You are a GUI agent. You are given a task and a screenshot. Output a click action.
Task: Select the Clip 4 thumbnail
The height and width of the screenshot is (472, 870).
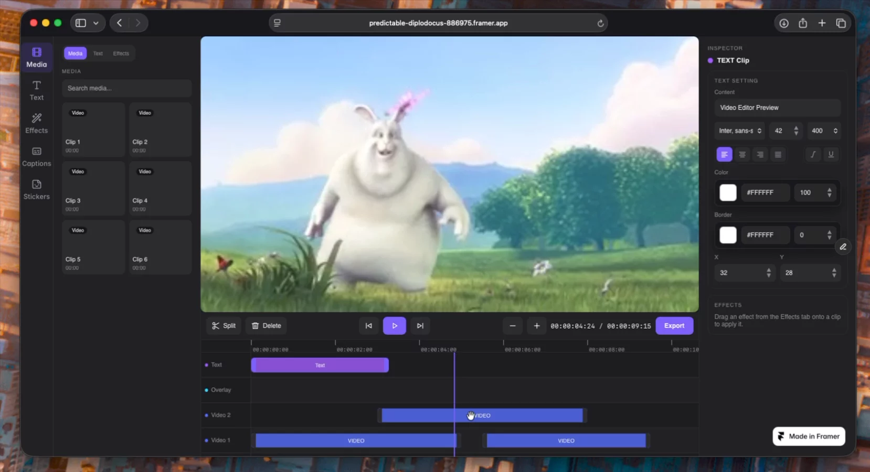[161, 188]
